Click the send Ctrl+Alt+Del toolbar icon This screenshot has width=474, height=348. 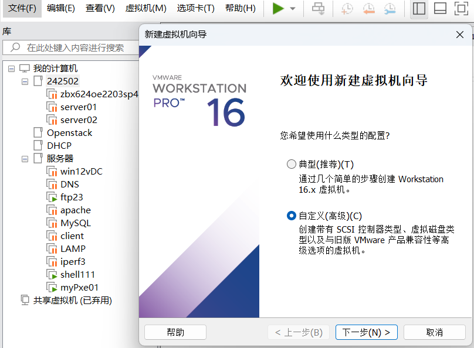[319, 8]
